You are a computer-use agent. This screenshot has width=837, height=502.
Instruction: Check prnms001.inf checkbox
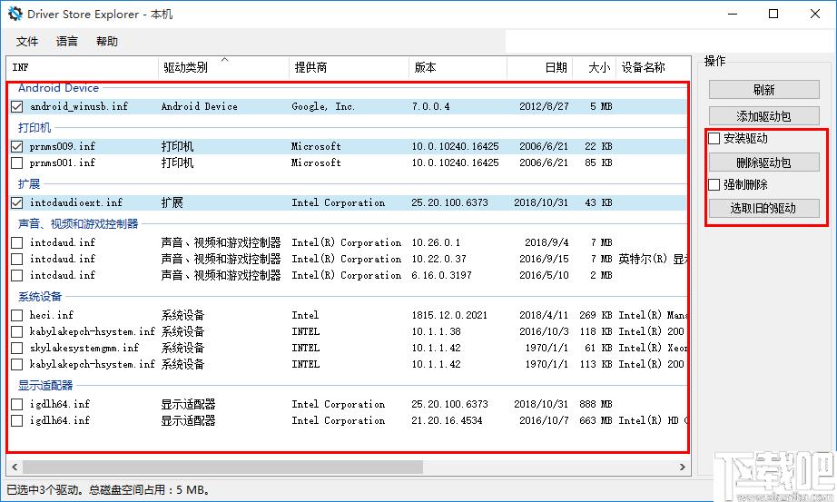pyautogui.click(x=17, y=162)
